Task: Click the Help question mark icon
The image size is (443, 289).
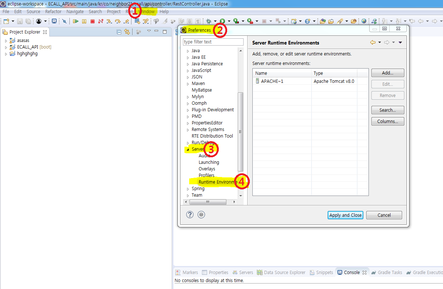Action: coord(190,215)
